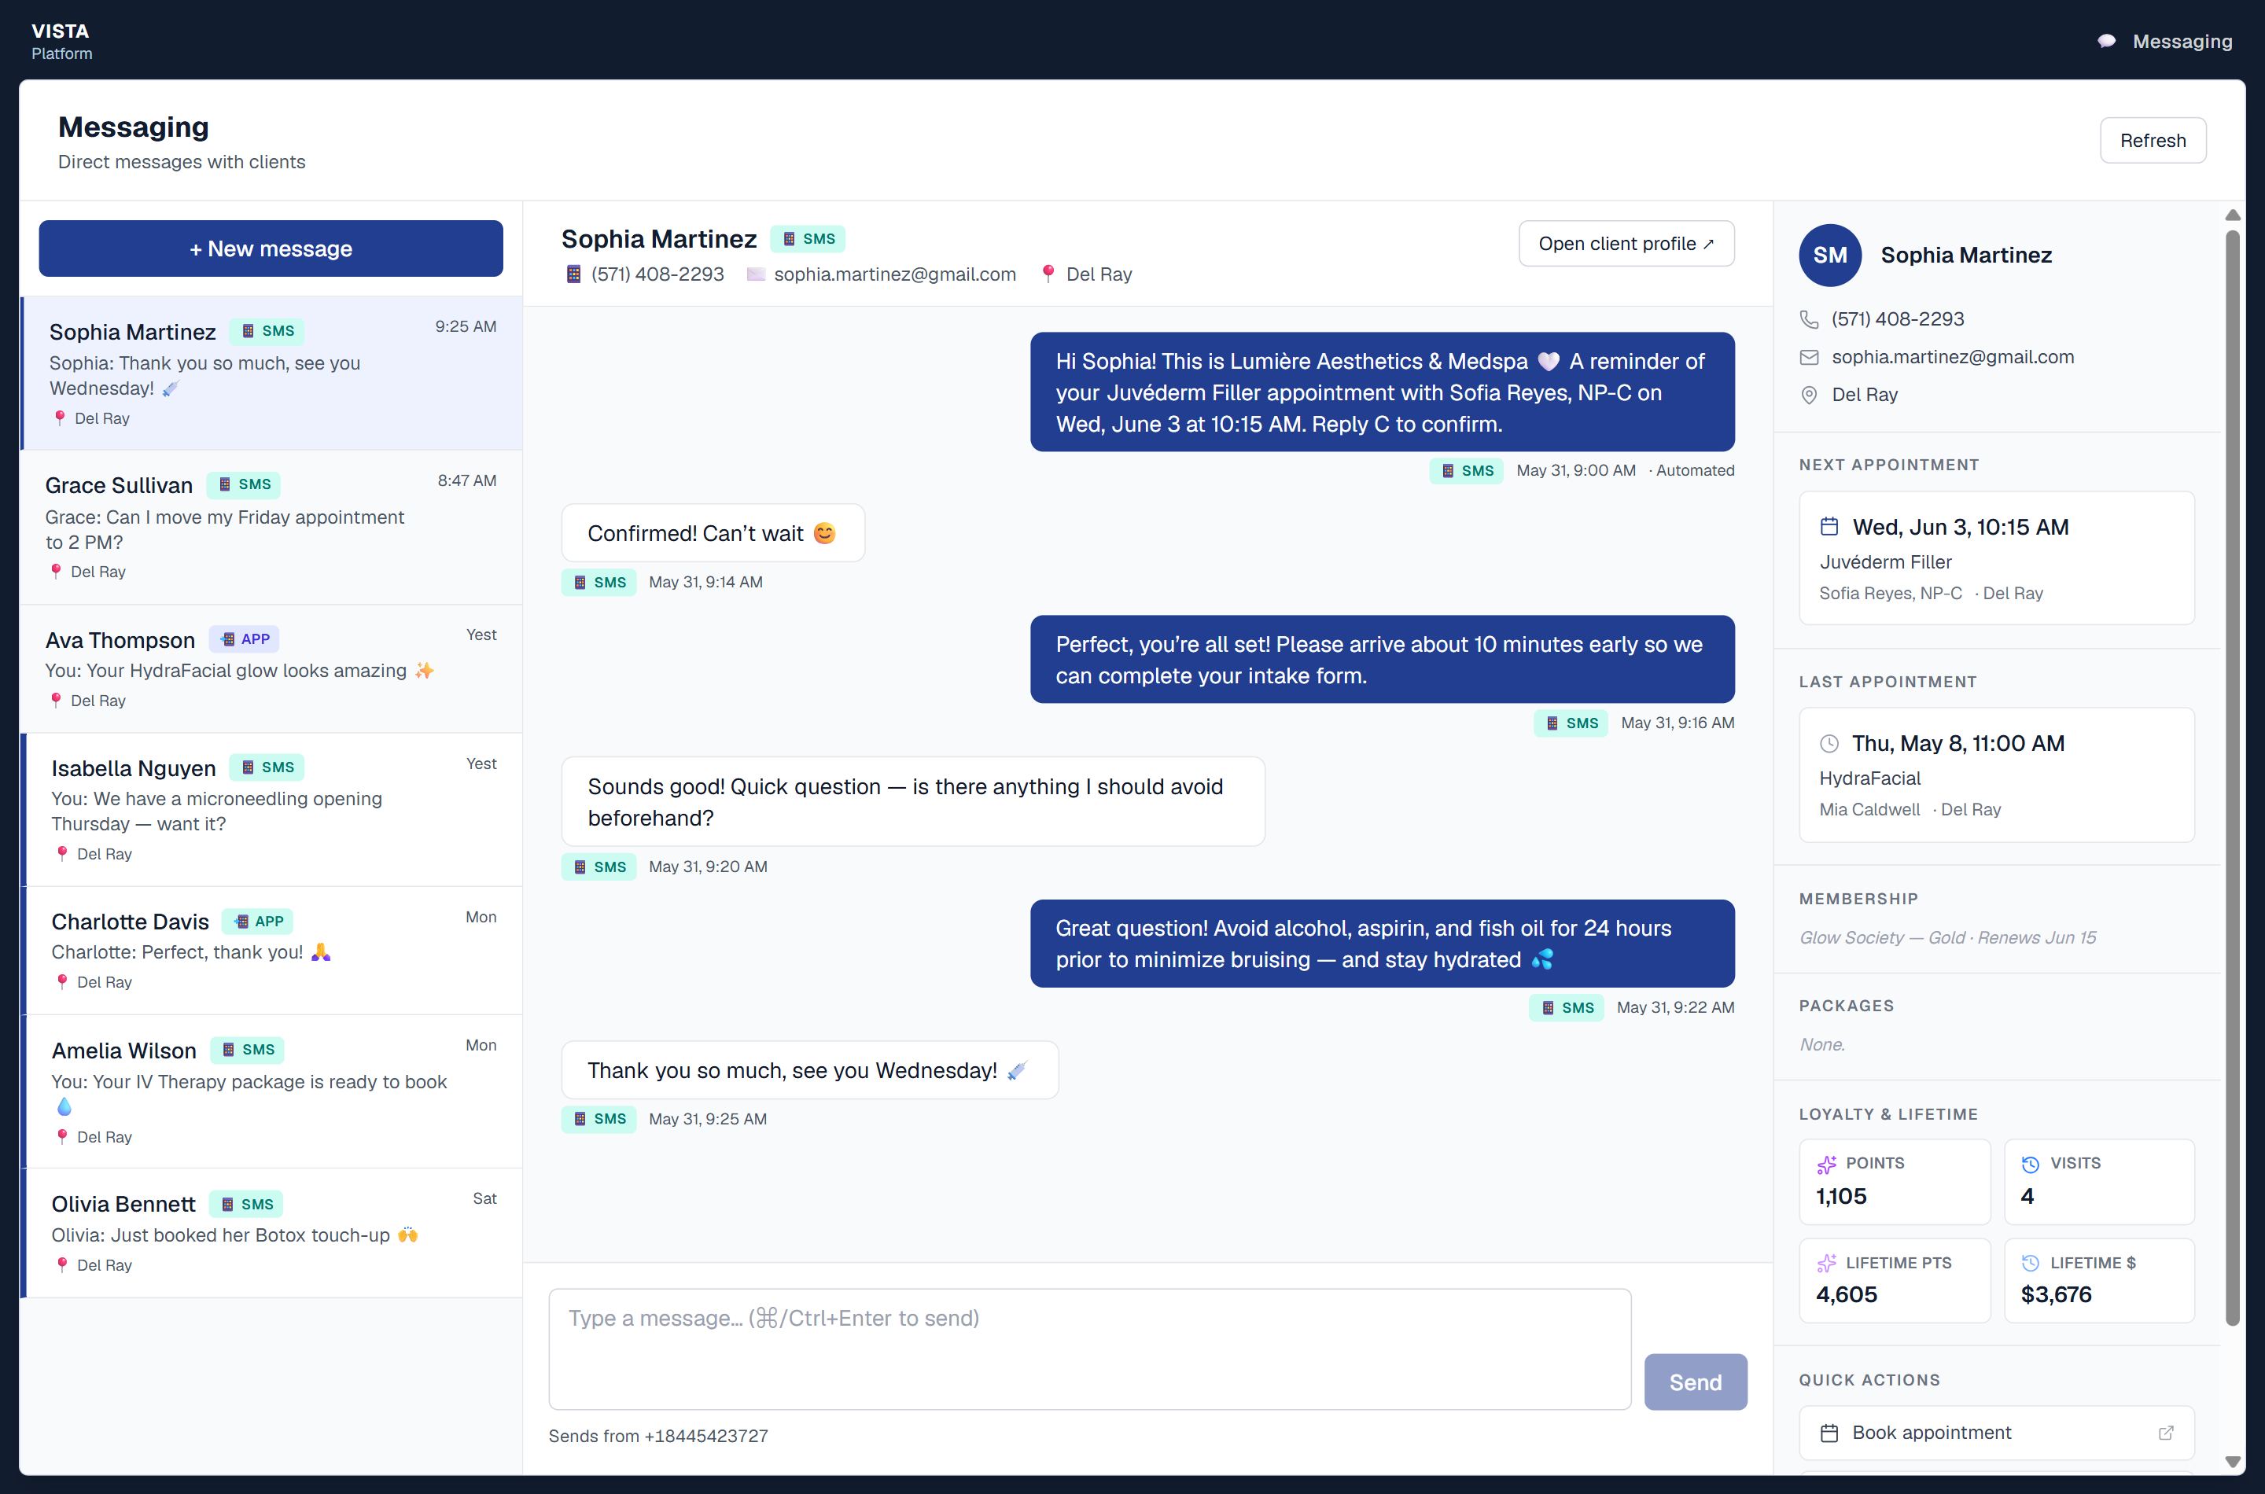Click SMS badge on Grace Sullivan conversation

243,484
